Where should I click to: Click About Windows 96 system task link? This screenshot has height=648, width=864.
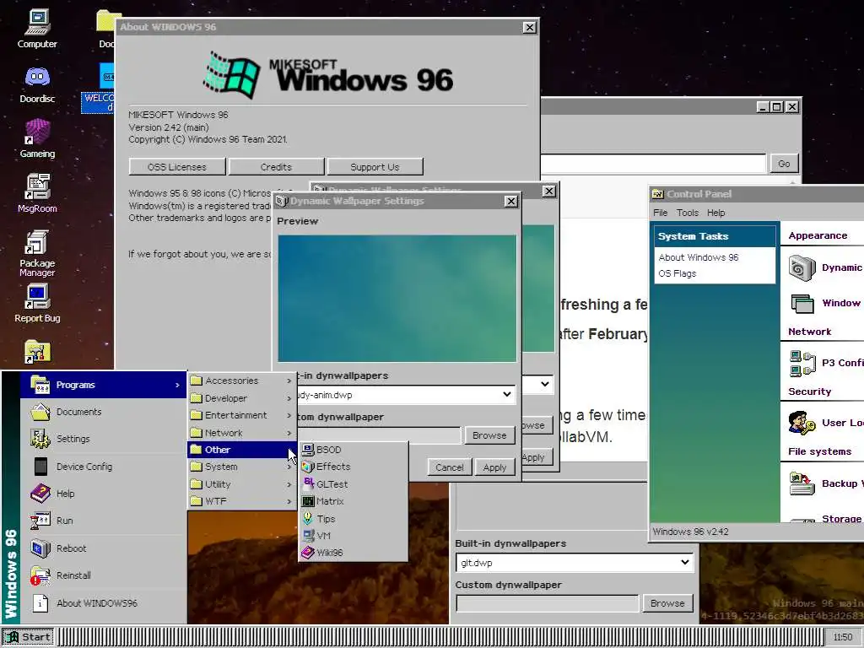pyautogui.click(x=698, y=257)
